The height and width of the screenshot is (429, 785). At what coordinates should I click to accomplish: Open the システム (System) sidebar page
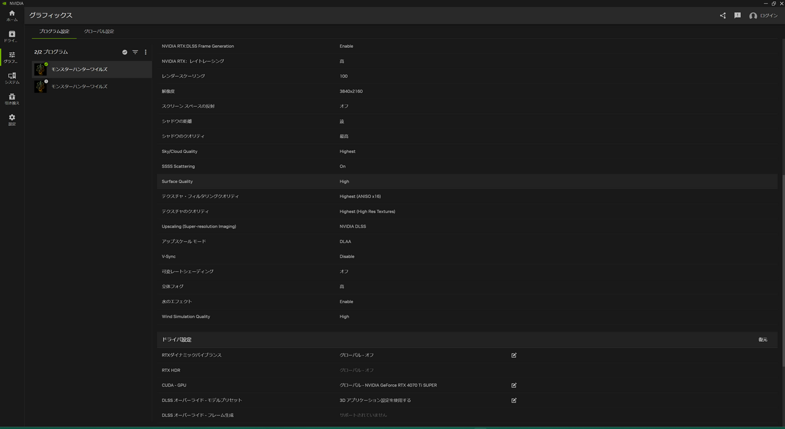click(12, 78)
